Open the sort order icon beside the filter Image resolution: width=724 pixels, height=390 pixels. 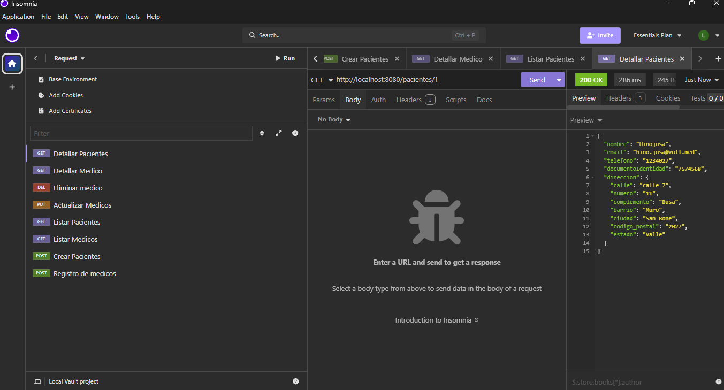[x=262, y=133]
